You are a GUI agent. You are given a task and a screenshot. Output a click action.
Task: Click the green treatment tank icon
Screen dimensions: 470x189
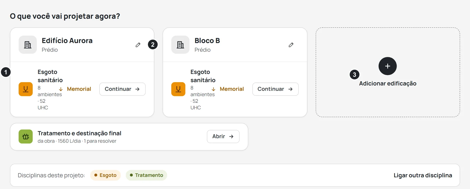26,136
